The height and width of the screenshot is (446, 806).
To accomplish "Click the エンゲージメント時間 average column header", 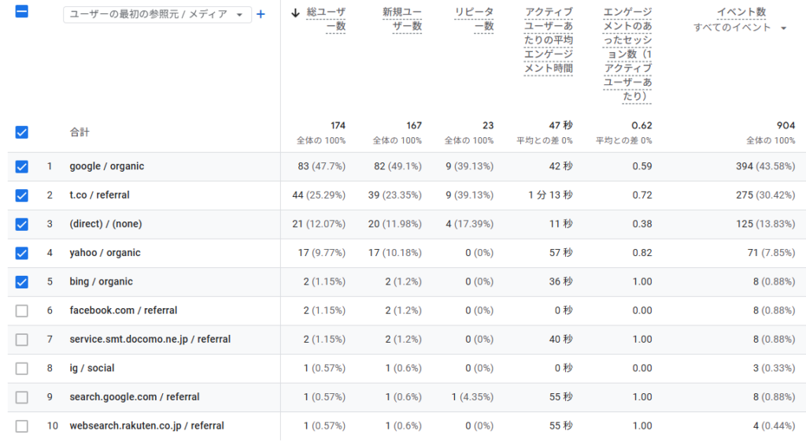I will tap(549, 40).
